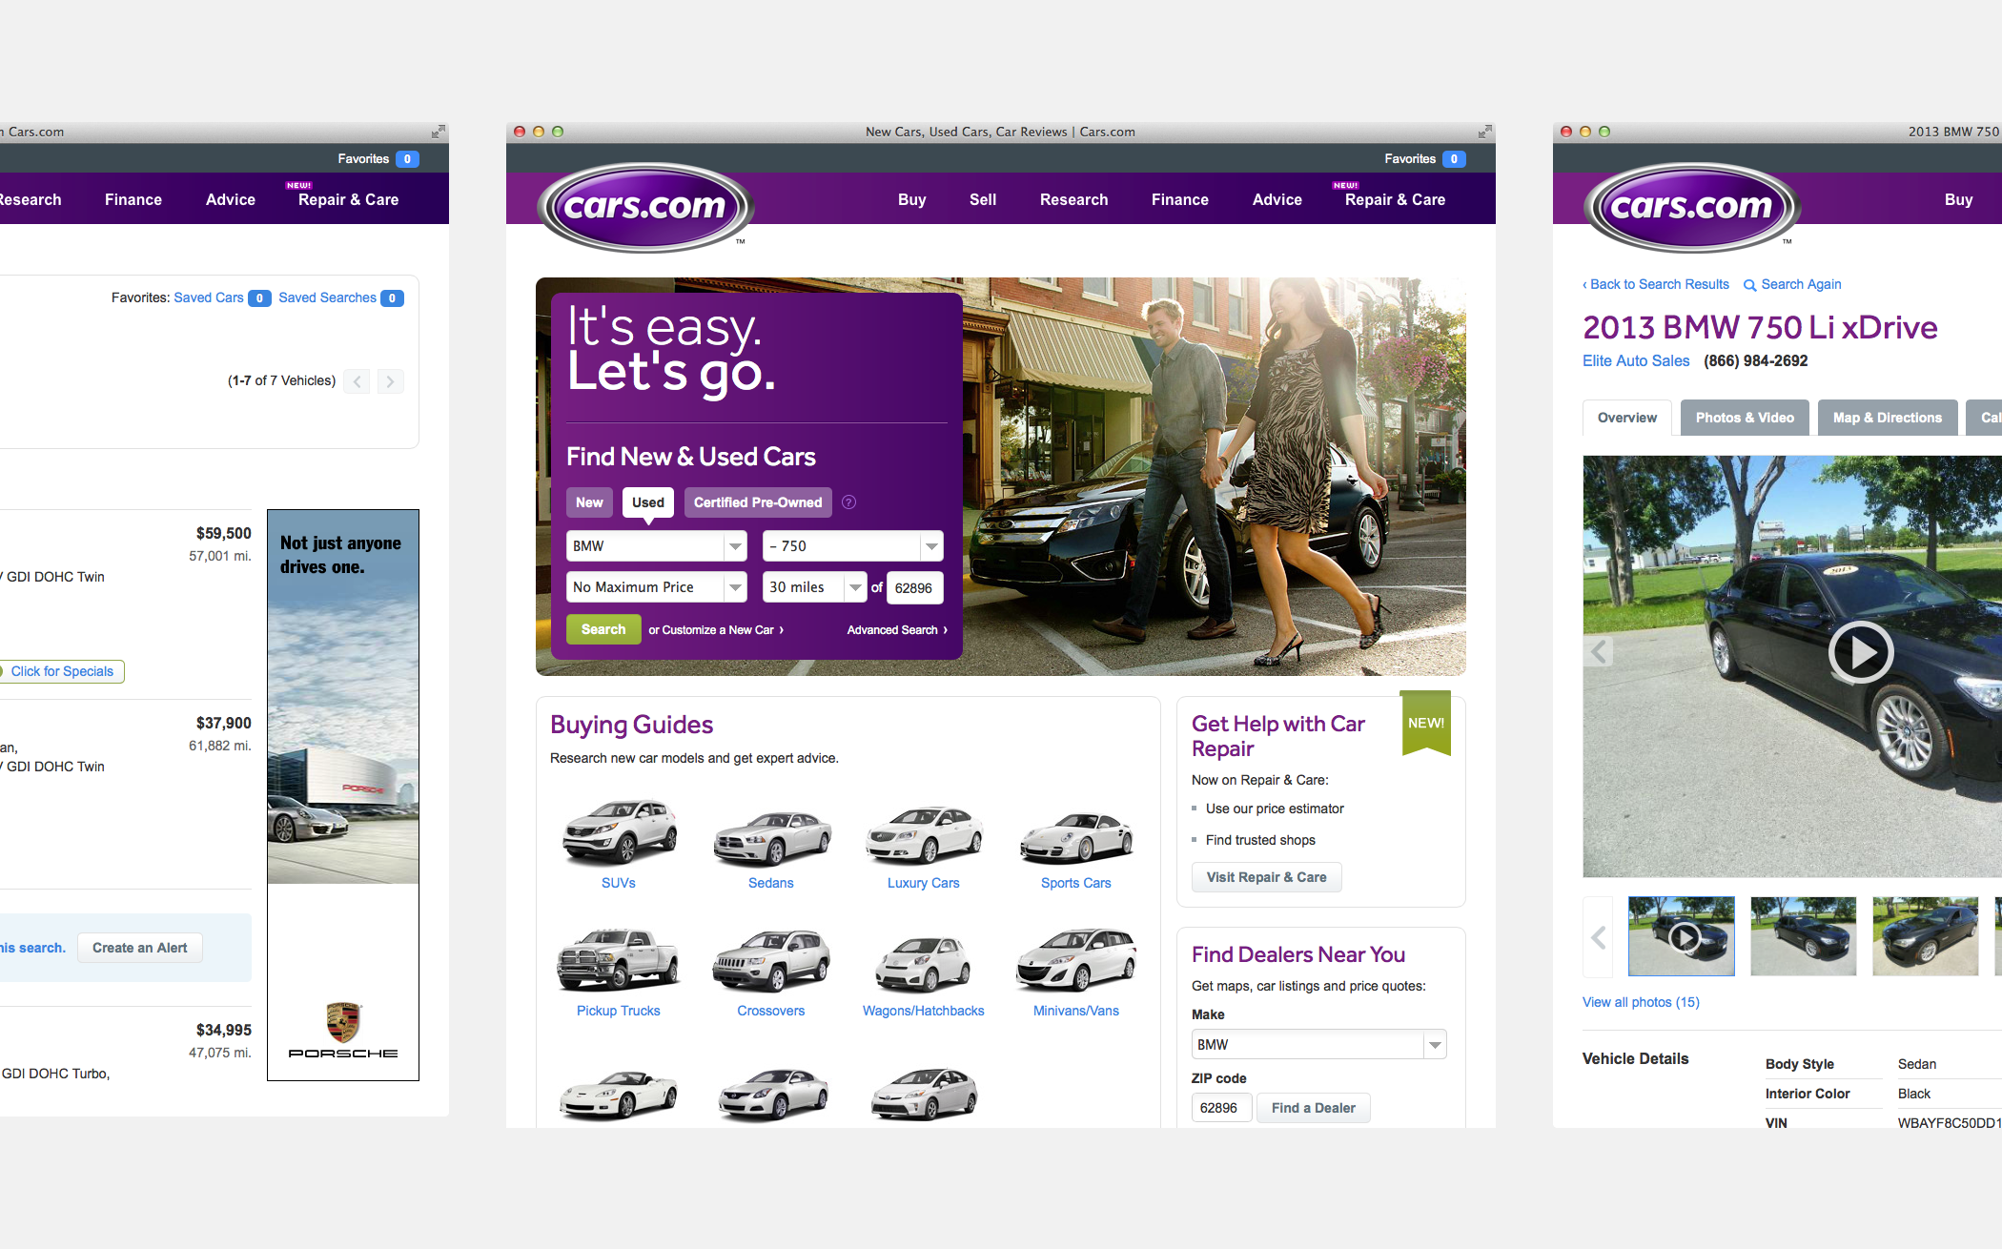
Task: Open the Pickup Trucks guide icon
Action: tap(619, 960)
